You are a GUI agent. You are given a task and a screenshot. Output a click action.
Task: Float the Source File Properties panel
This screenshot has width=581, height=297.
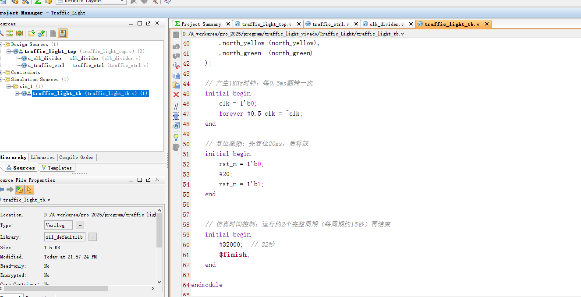coord(148,180)
